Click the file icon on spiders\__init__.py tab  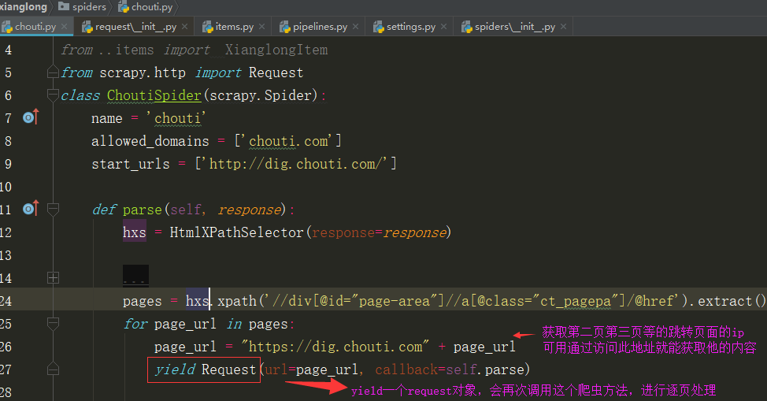[466, 27]
